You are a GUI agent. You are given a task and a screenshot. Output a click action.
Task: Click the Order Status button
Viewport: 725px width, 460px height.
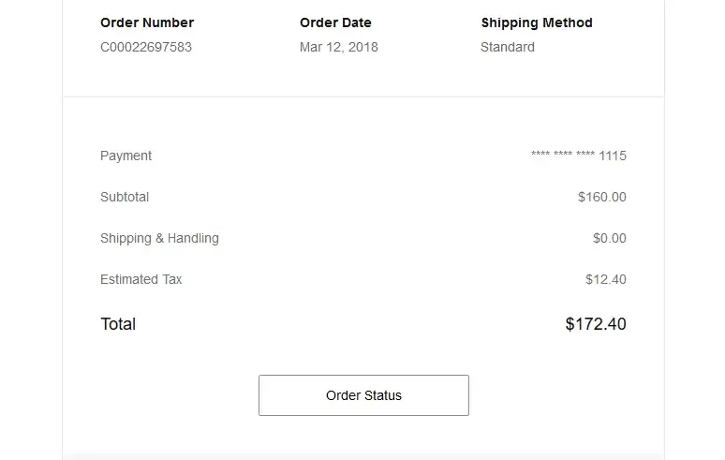363,395
